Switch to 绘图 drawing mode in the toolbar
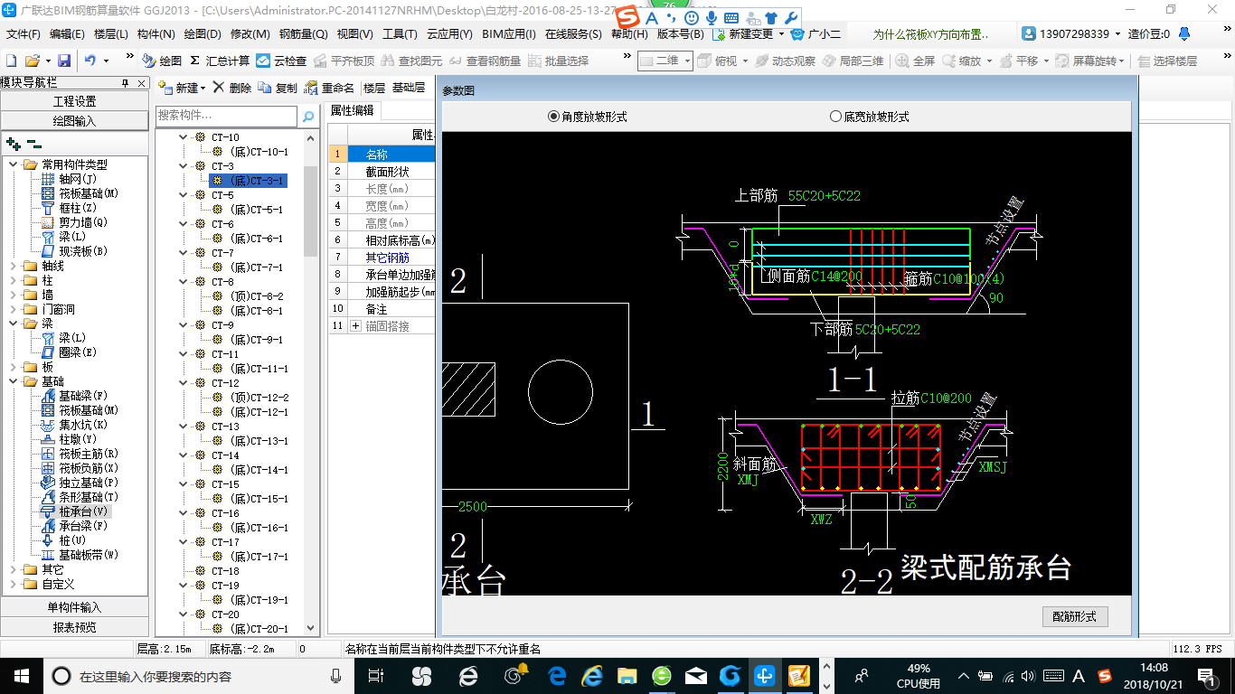Screen dimensions: 1235x694 [162, 61]
